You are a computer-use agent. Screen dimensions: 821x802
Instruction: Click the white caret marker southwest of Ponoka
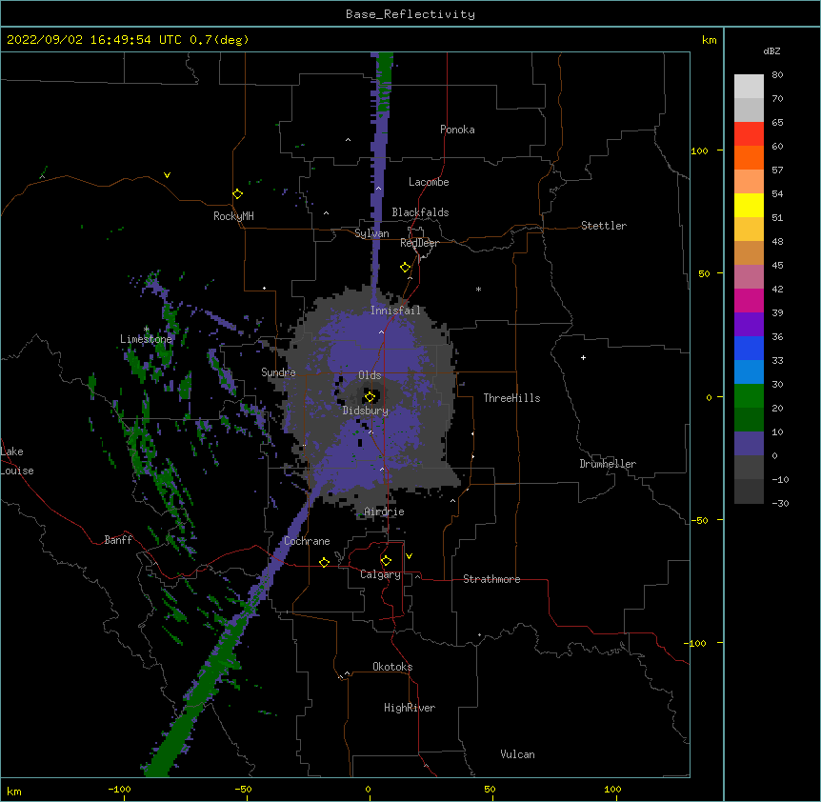pos(348,140)
